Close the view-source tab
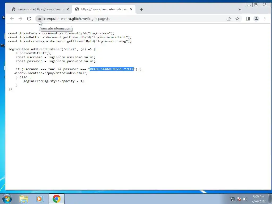This screenshot has width=272, height=204. coord(68,9)
